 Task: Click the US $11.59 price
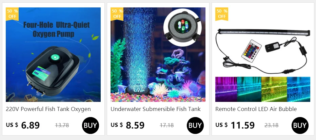235,125
